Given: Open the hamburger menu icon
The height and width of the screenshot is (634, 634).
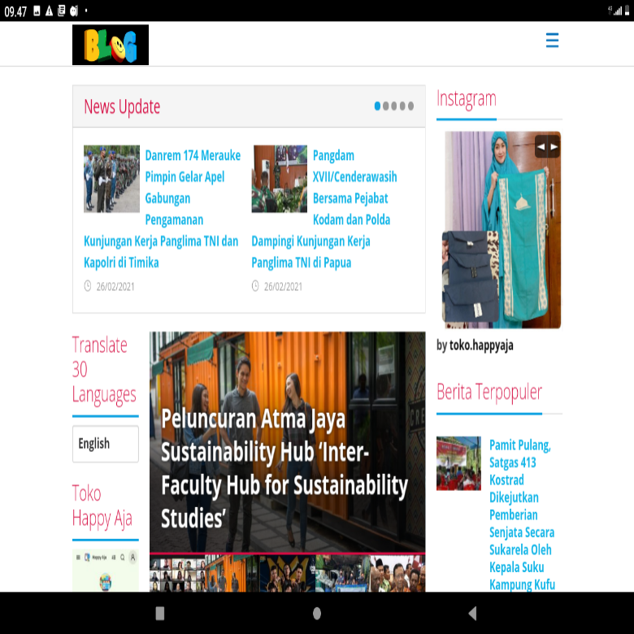Looking at the screenshot, I should click(x=552, y=40).
